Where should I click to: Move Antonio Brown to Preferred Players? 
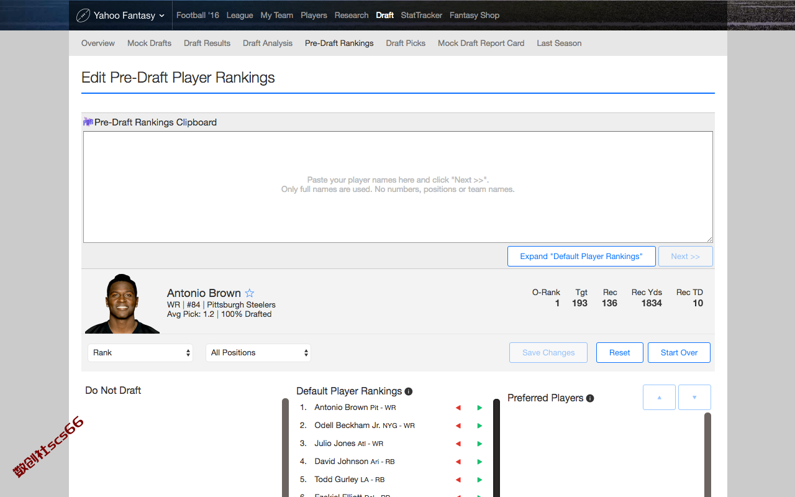[x=479, y=408]
